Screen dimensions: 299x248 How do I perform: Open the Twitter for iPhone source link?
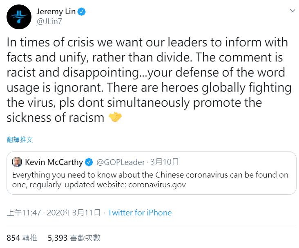(140, 213)
